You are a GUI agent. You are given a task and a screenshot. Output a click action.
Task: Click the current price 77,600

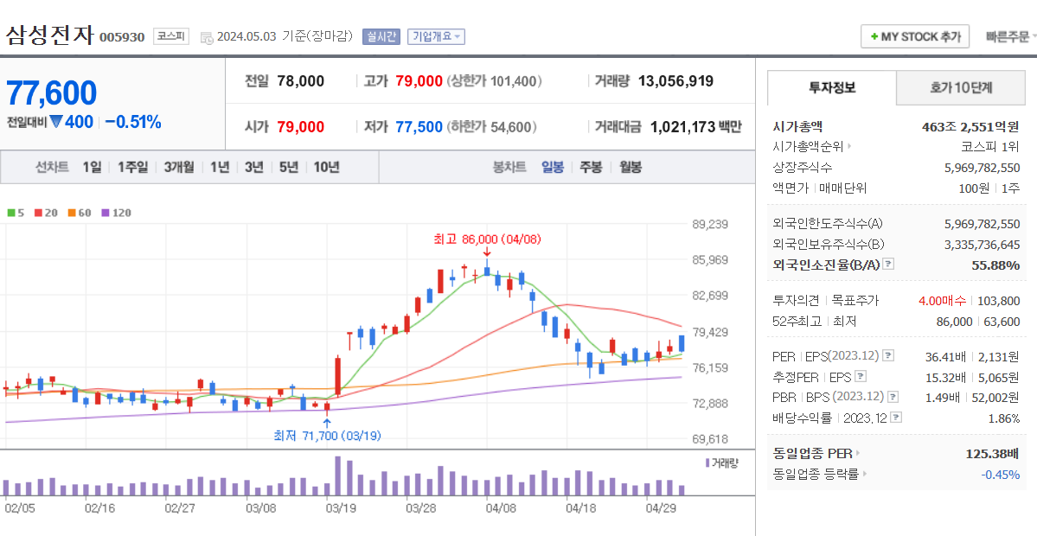point(52,93)
